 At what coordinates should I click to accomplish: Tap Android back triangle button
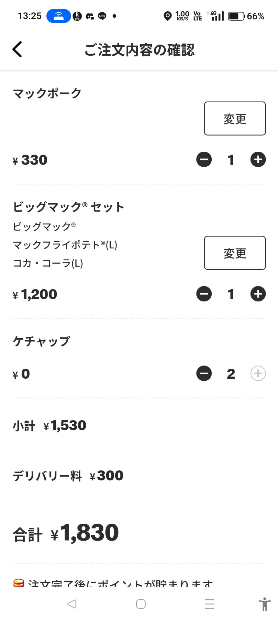click(72, 604)
